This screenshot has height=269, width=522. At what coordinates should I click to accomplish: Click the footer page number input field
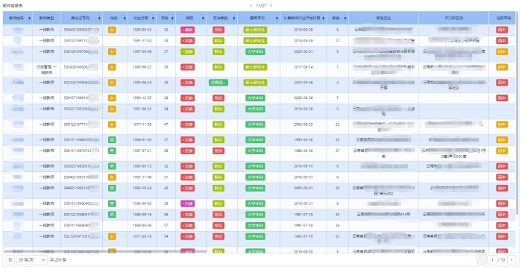point(492,259)
